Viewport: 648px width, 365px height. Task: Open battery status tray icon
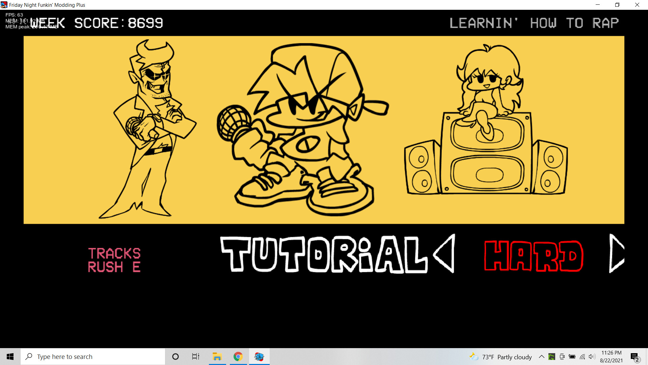(x=572, y=357)
